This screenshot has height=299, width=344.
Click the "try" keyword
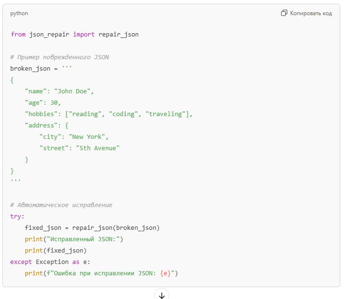pos(16,217)
